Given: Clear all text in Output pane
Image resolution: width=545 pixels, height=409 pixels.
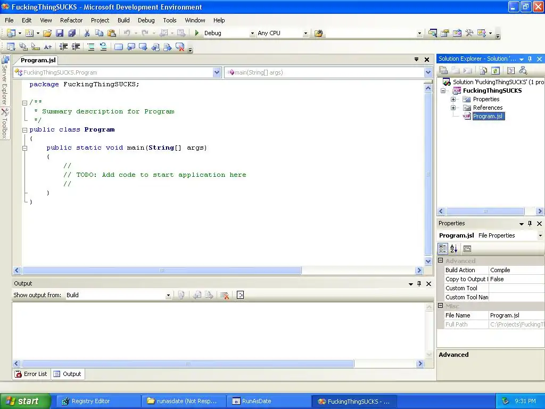Looking at the screenshot, I should click(225, 295).
